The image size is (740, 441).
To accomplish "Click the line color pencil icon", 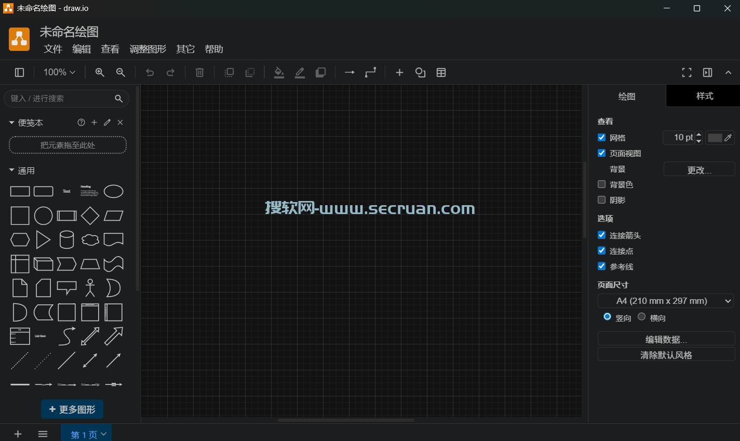I will (300, 72).
